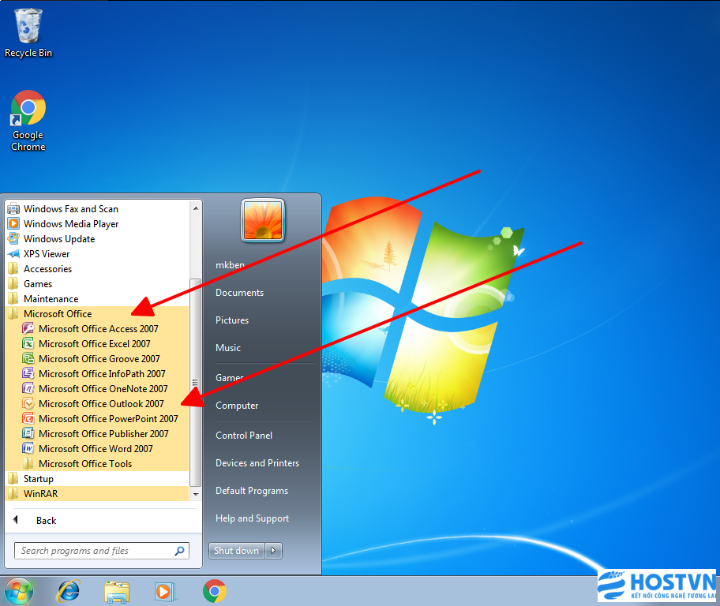Select the XPS Viewer text entry
Viewport: 720px width, 606px height.
pos(47,254)
